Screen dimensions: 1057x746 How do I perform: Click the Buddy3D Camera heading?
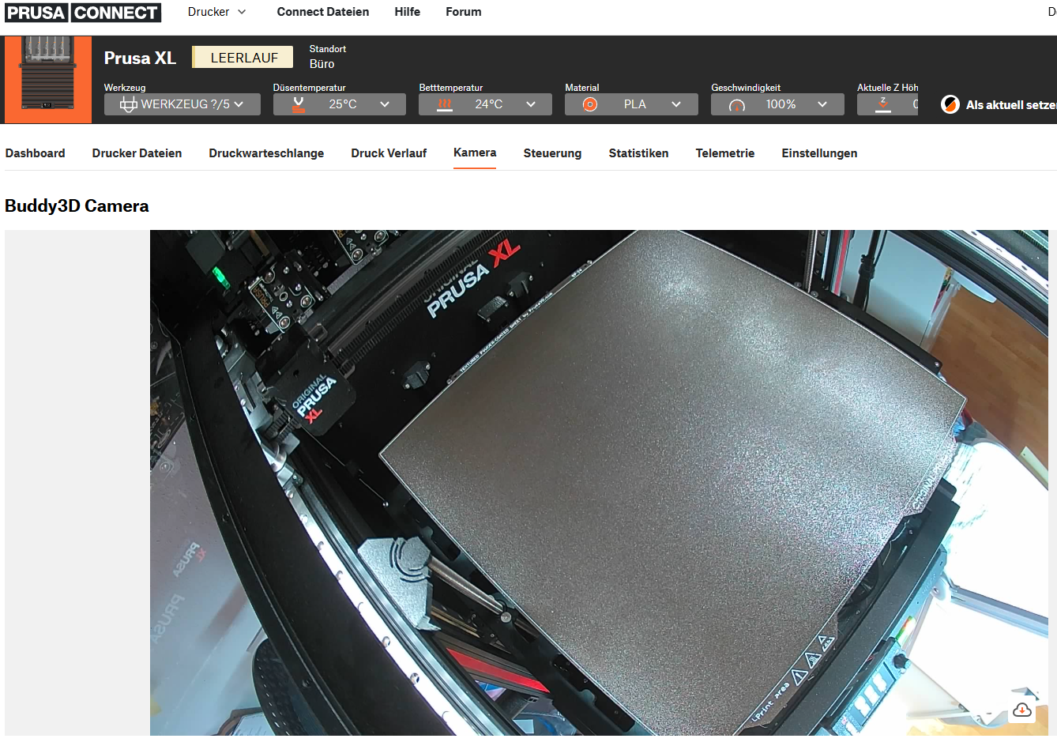point(77,205)
